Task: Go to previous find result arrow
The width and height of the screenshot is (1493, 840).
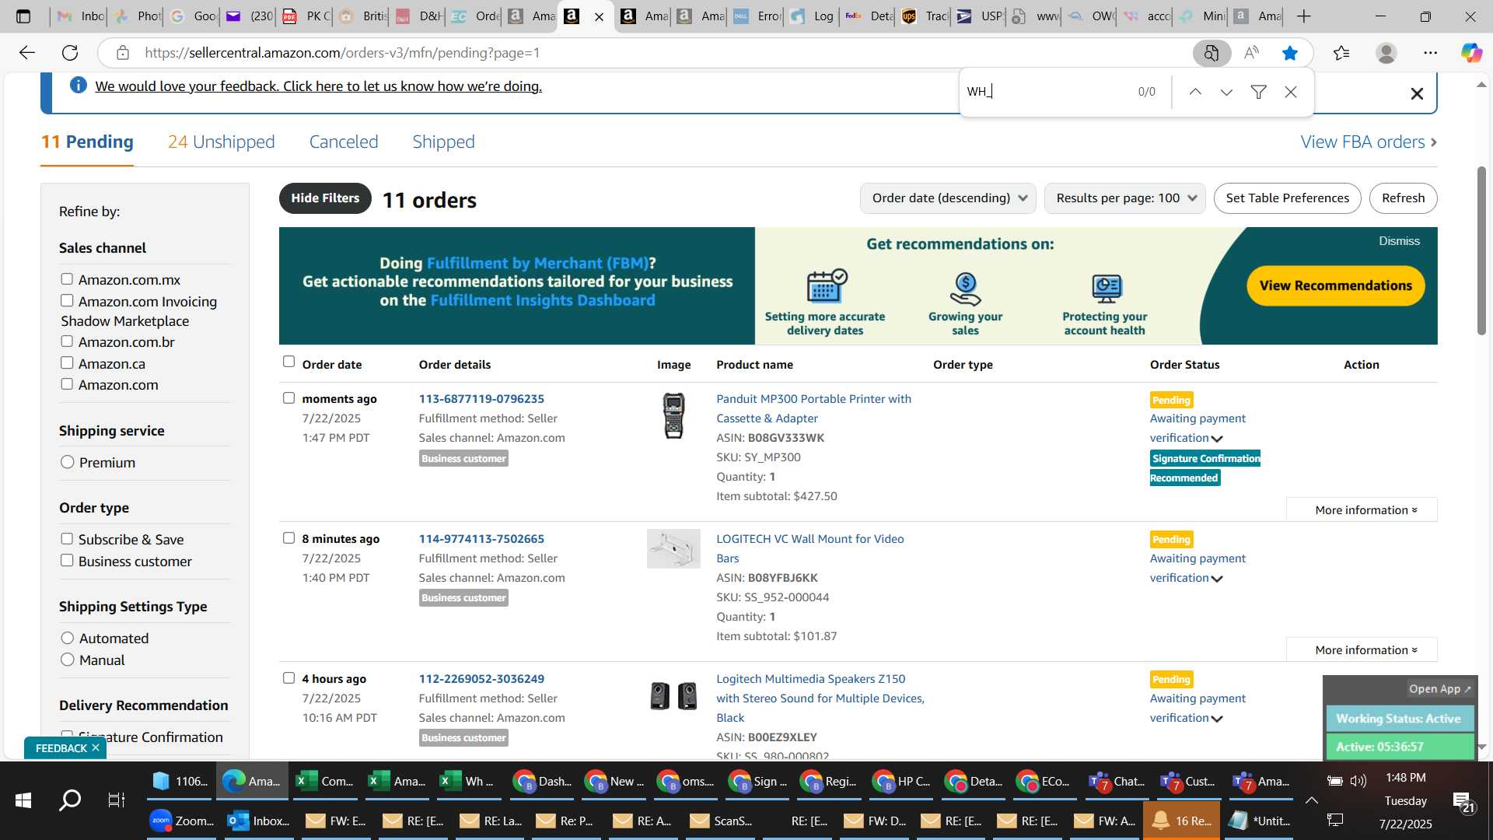Action: tap(1195, 92)
